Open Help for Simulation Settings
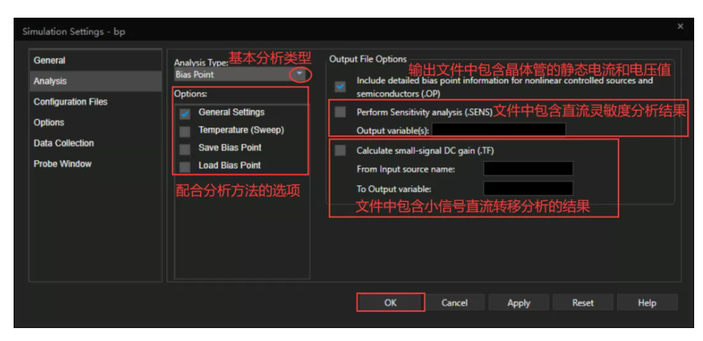Screen dimensions: 703x341 647,303
